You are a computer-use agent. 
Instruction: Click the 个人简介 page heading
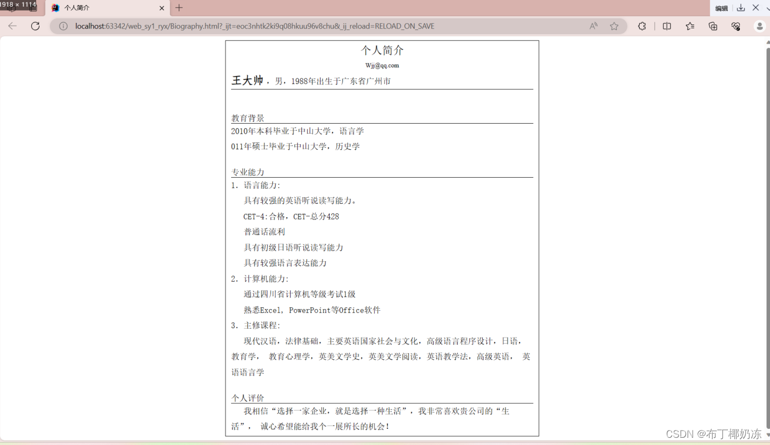382,50
